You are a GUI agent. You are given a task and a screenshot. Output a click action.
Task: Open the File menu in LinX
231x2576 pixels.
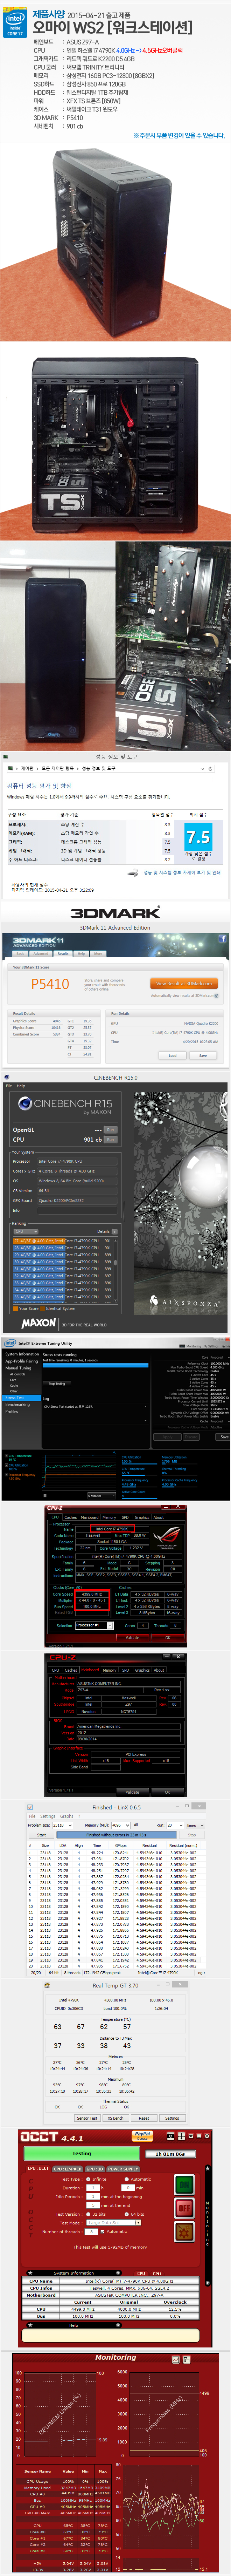31,1816
